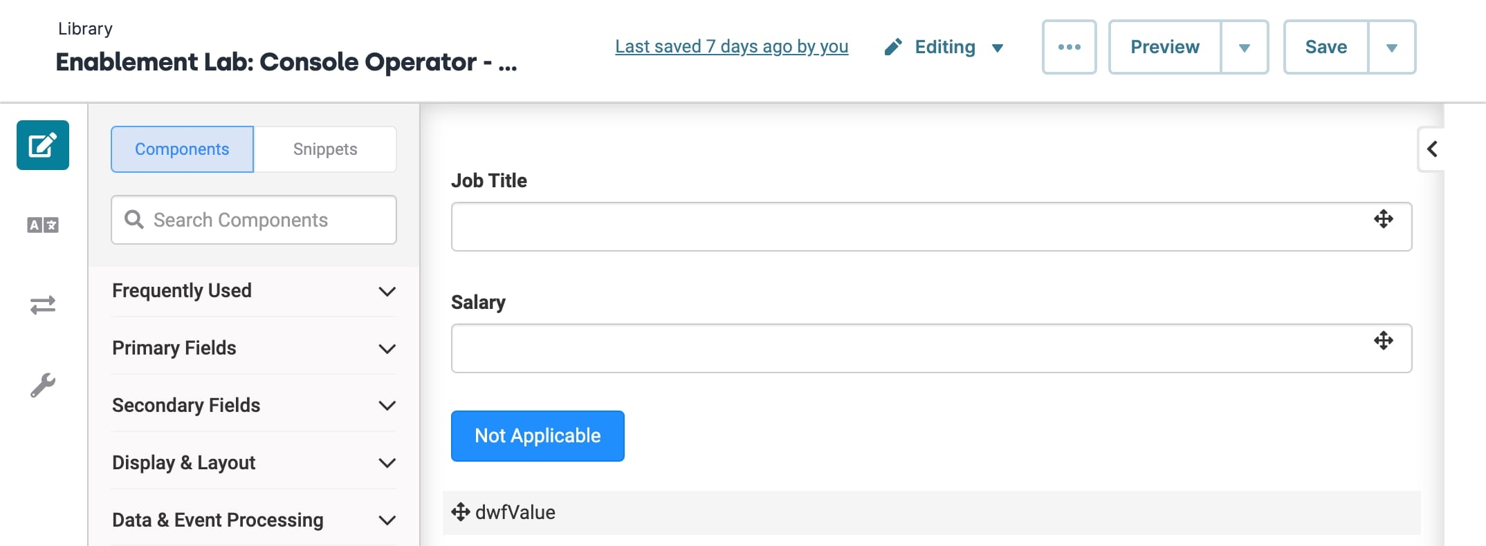Click the Job Title move handle icon
The width and height of the screenshot is (1486, 546).
tap(1384, 219)
